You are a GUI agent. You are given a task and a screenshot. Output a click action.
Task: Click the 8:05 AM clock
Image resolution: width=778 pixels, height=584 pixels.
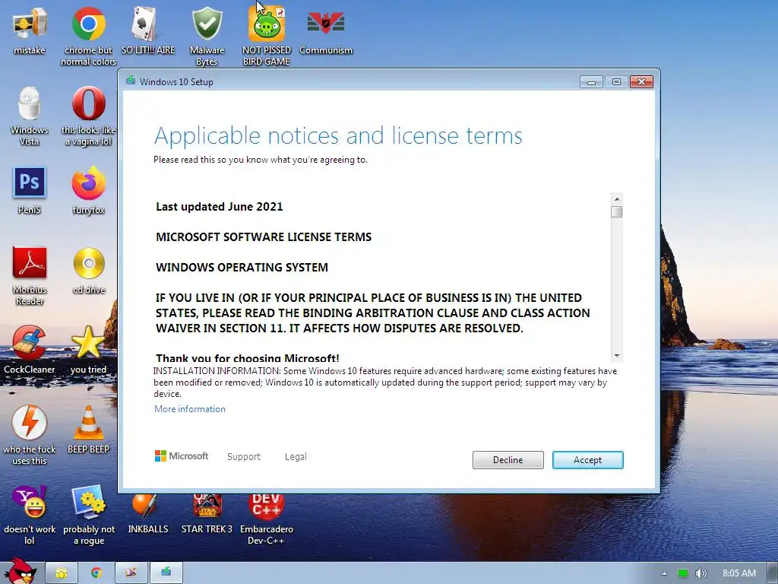[x=738, y=573]
